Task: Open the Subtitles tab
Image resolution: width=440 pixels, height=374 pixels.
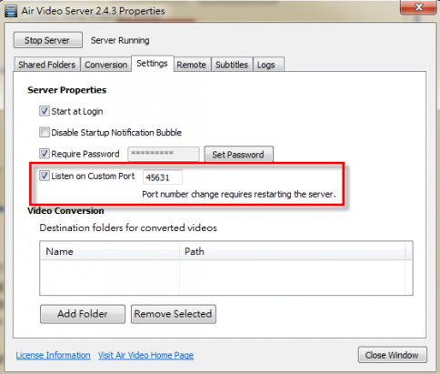Action: [x=232, y=65]
